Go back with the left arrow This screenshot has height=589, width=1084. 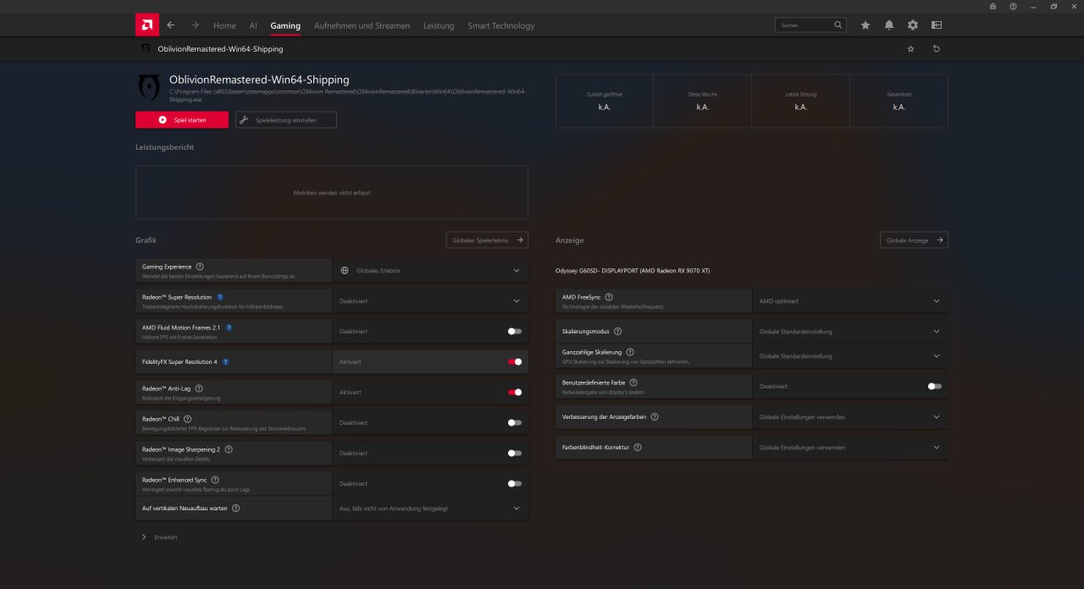pyautogui.click(x=171, y=25)
